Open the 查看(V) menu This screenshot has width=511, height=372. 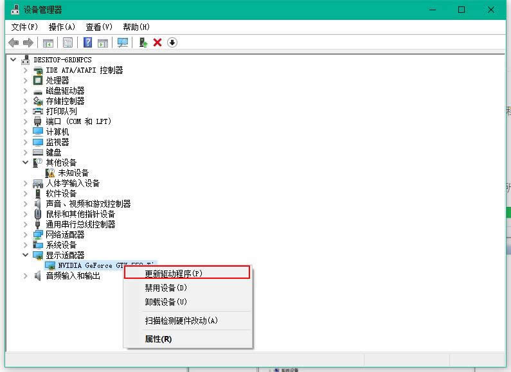coord(99,27)
